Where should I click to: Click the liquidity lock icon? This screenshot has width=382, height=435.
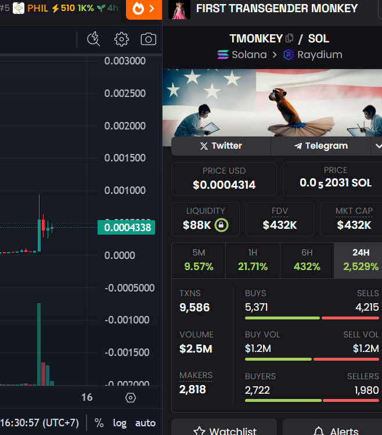point(221,225)
